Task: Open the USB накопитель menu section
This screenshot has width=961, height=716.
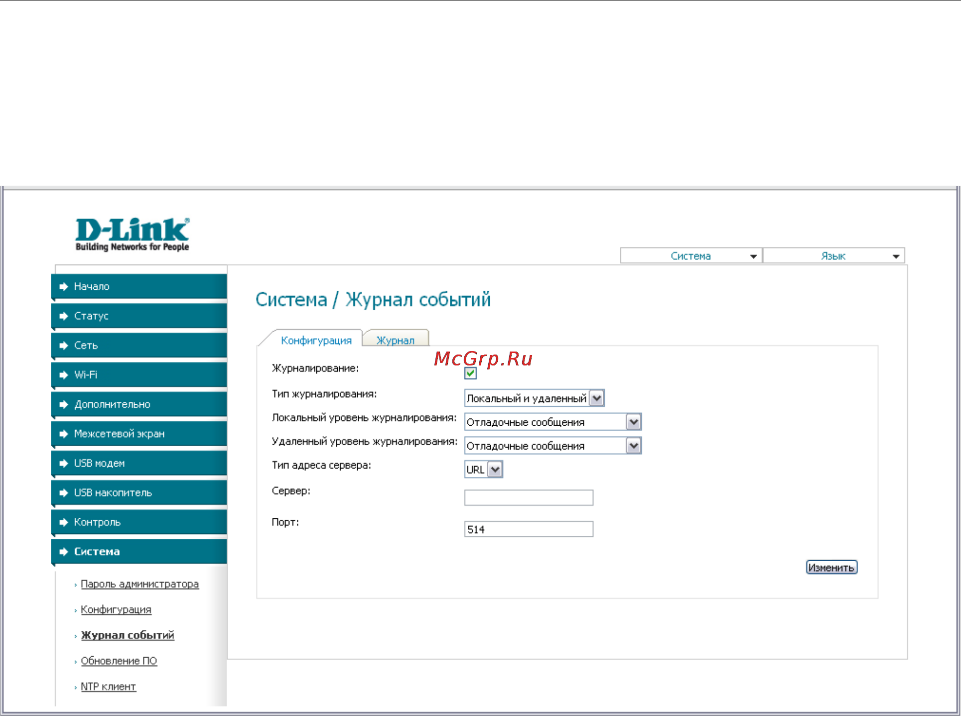Action: click(139, 492)
